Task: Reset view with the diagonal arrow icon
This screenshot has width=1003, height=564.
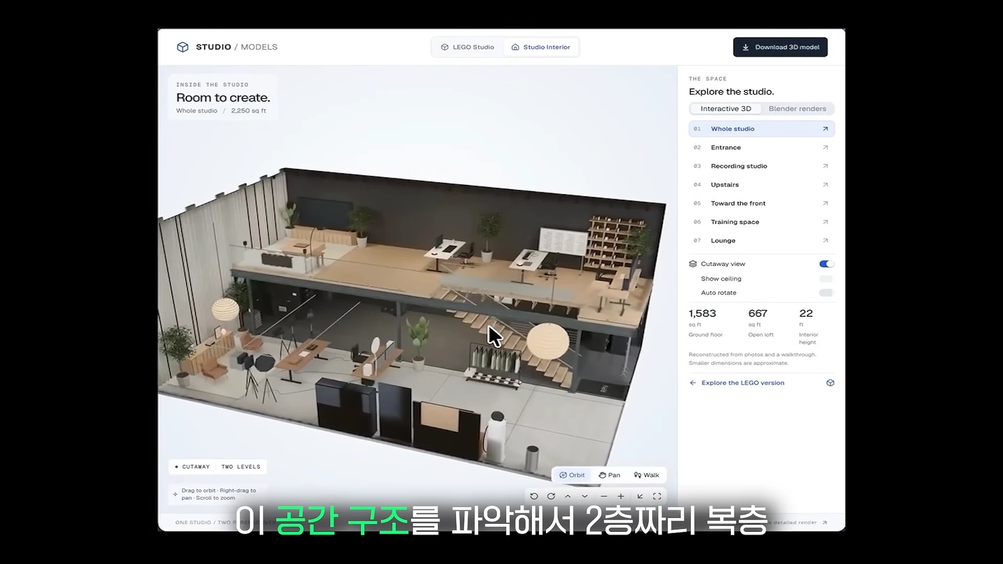Action: [640, 496]
